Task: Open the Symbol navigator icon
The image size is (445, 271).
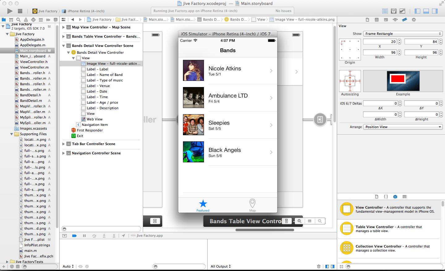Action: click(x=11, y=20)
